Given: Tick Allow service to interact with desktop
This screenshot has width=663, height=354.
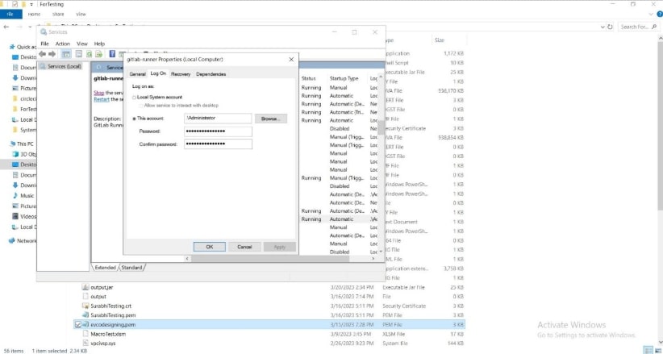Looking at the screenshot, I should coord(141,106).
